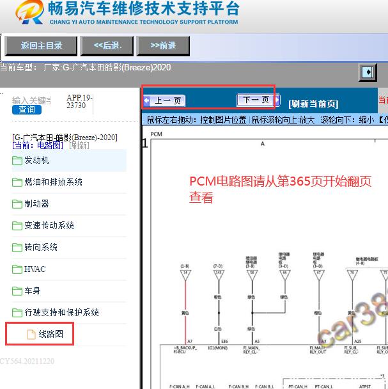The width and height of the screenshot is (388, 389).
Task: Open the 线路图 document item
Action: pyautogui.click(x=51, y=334)
